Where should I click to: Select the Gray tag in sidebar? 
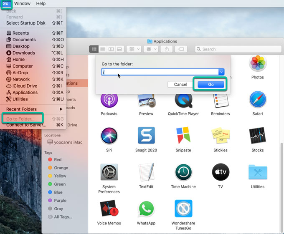pos(56,209)
